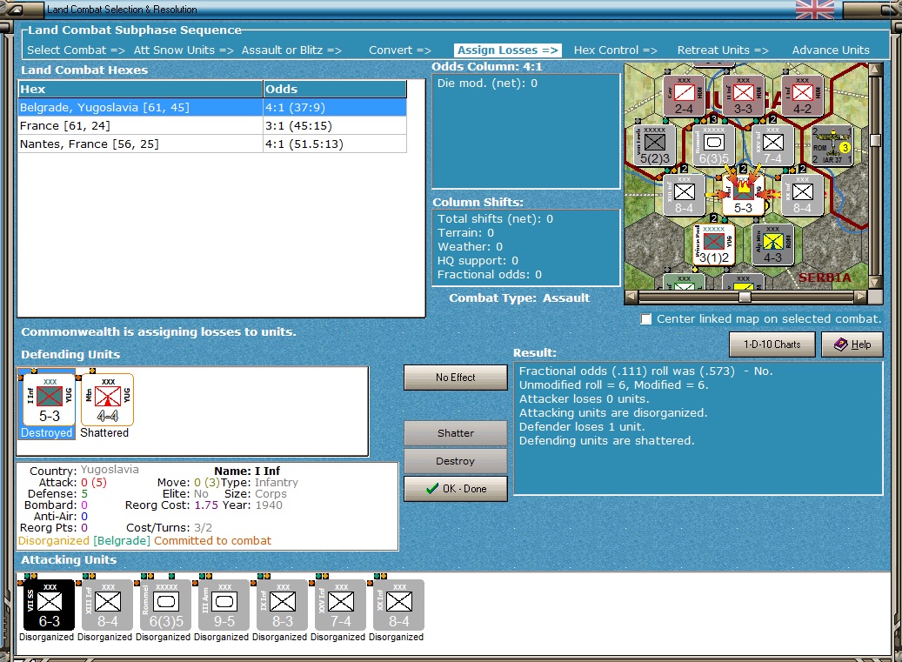The height and width of the screenshot is (662, 902).
Task: Click the Romanian IAR 37 aircraft counter
Action: click(832, 146)
